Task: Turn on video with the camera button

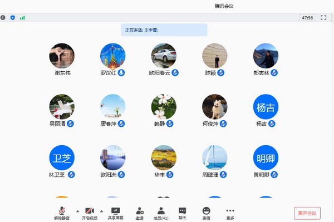Action: click(x=90, y=214)
